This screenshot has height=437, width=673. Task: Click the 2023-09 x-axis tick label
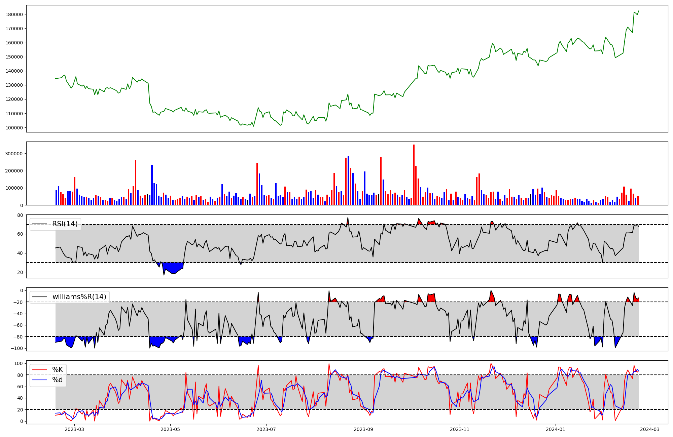coord(363,429)
